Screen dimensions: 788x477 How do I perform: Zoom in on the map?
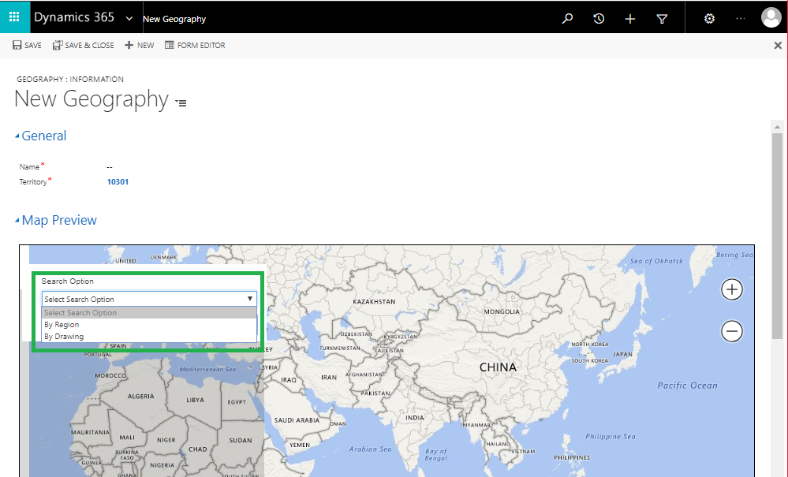click(x=732, y=289)
